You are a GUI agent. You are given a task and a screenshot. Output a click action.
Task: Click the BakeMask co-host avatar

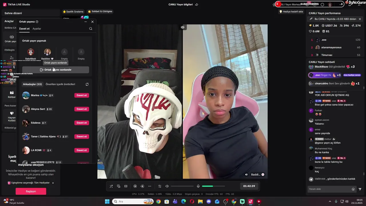31,52
